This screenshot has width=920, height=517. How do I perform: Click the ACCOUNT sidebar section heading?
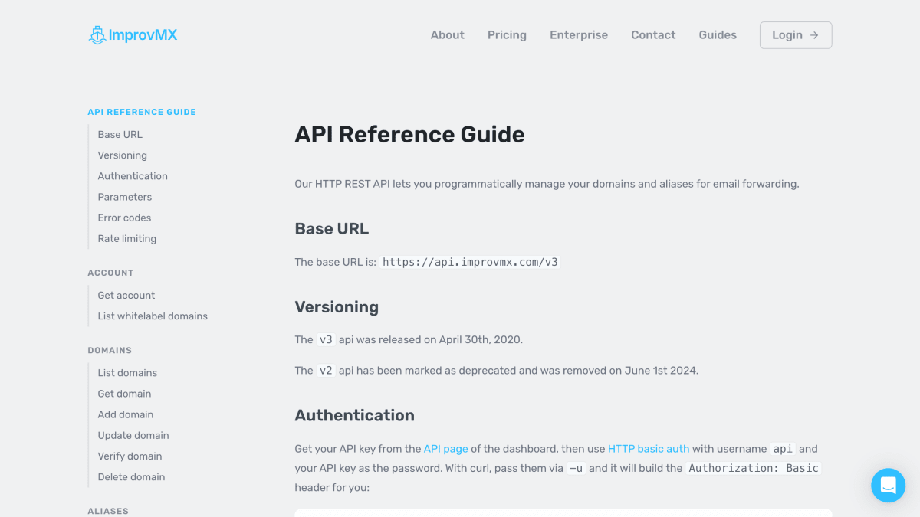point(110,273)
